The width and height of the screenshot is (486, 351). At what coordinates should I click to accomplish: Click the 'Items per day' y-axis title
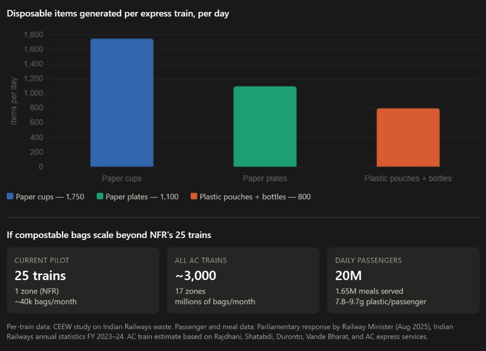(14, 101)
